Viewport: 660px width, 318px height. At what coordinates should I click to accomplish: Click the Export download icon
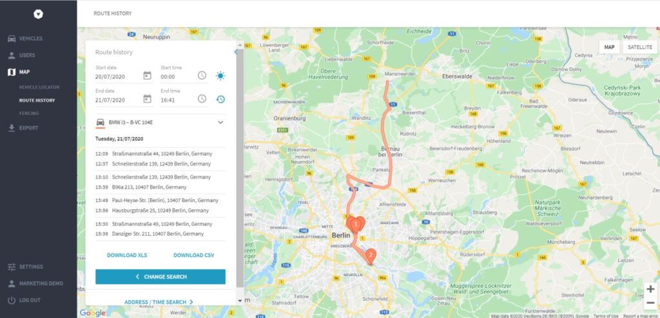click(x=12, y=128)
